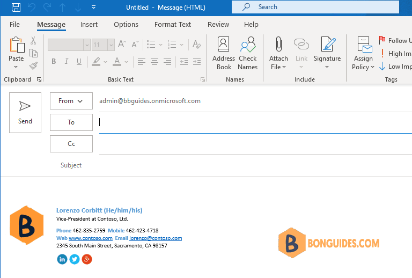Click the To button
This screenshot has width=412, height=278.
71,122
